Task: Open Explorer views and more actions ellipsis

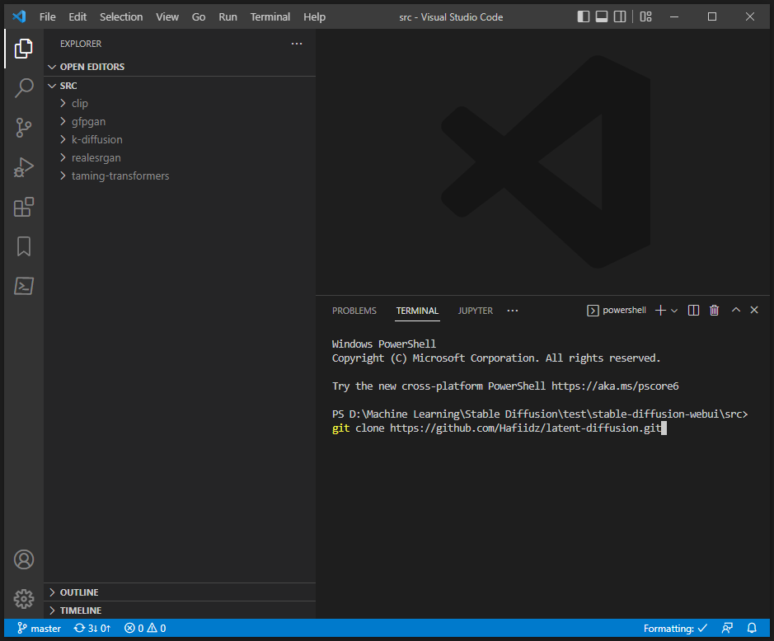Action: coord(296,44)
